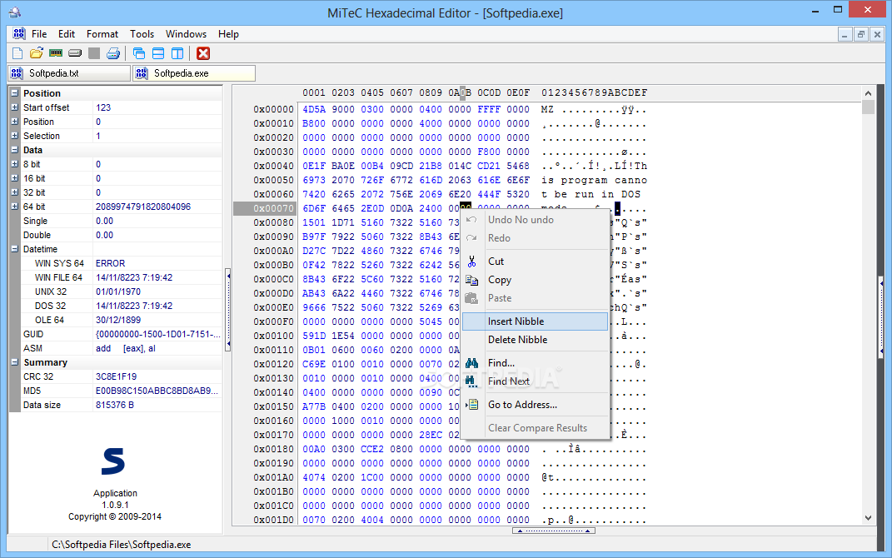Open a file using folder toolbar icon
The width and height of the screenshot is (892, 558).
(37, 53)
